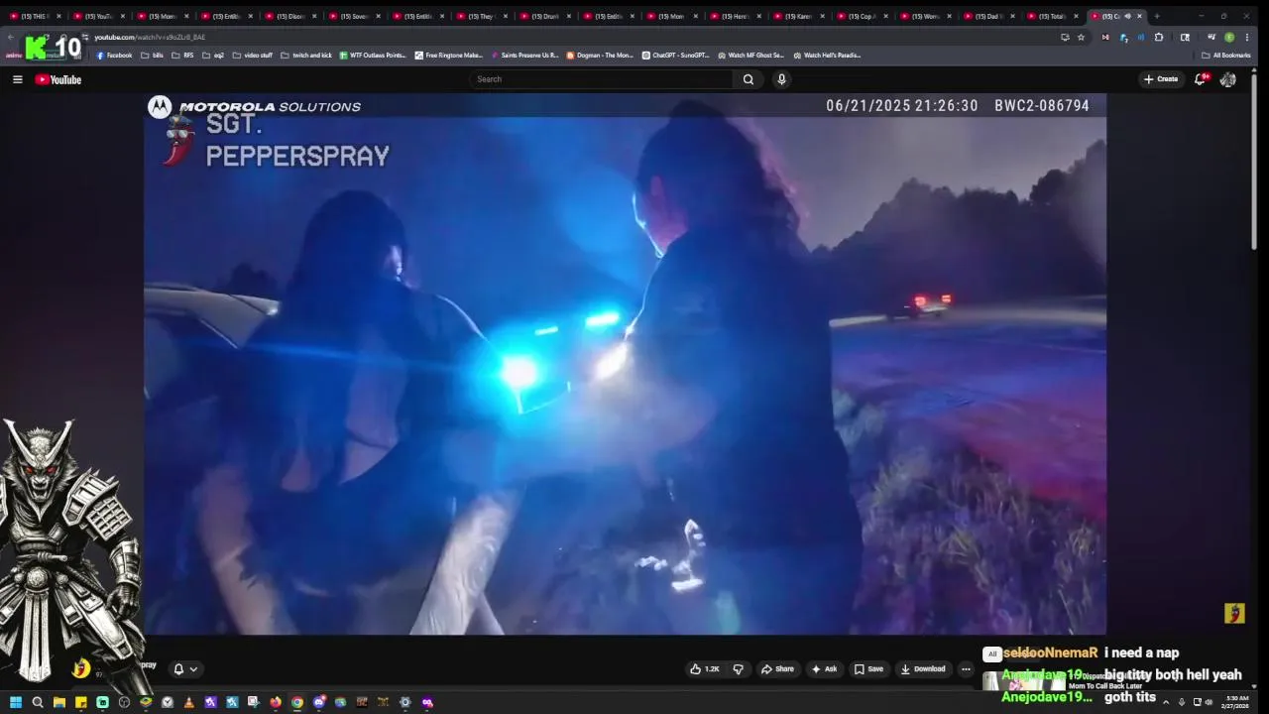This screenshot has height=714, width=1269.
Task: Open the Mom To Call Back Later thumbnail
Action: (x=1024, y=681)
